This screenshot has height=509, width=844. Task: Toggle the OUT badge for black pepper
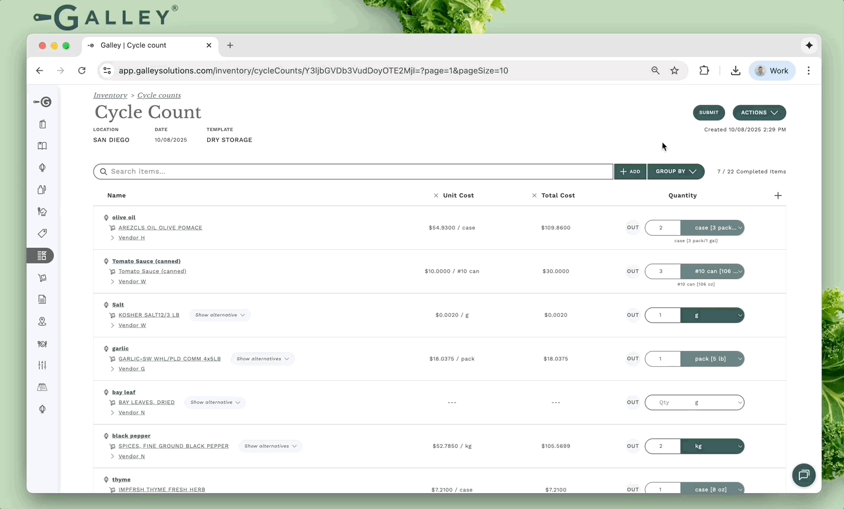[x=633, y=446]
